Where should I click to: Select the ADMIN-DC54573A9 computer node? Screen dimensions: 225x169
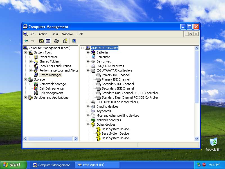pos(105,48)
